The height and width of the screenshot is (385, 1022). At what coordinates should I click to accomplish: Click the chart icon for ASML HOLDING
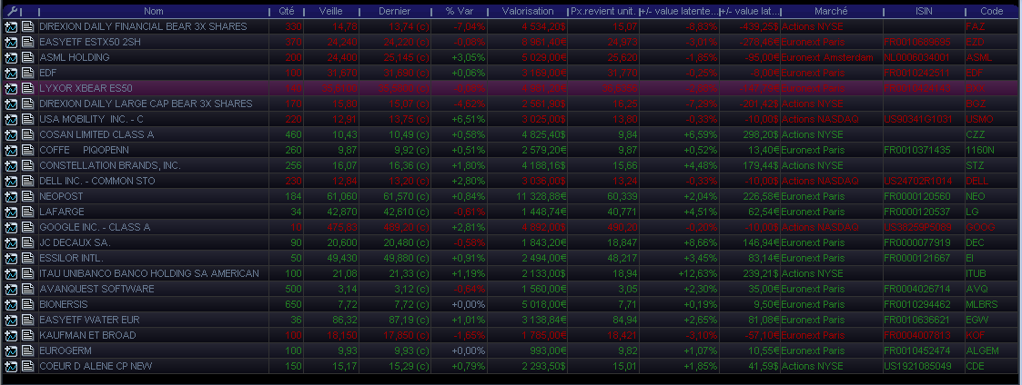point(11,57)
